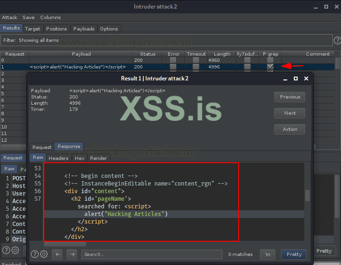The image size is (341, 265).
Task: Toggle Error checkbox in request row 0
Action: click(x=173, y=60)
